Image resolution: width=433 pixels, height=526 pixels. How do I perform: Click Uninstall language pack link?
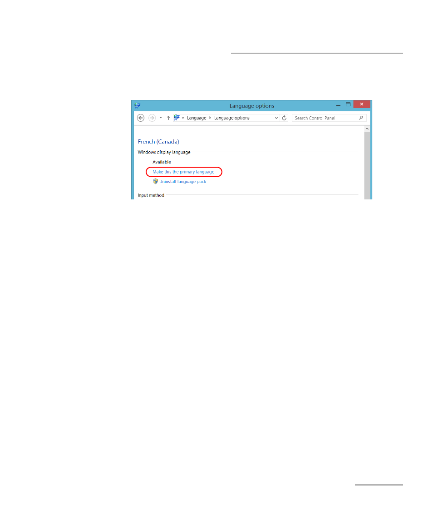(182, 182)
